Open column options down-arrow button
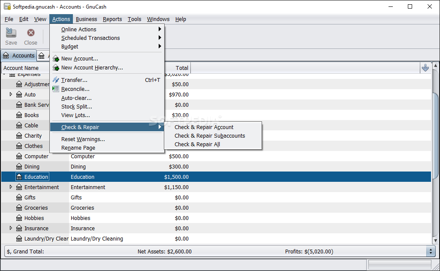Viewport: 440px width, 271px height. coord(425,68)
